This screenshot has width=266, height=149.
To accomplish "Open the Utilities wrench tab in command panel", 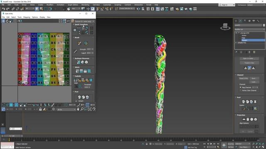I will 258,21.
